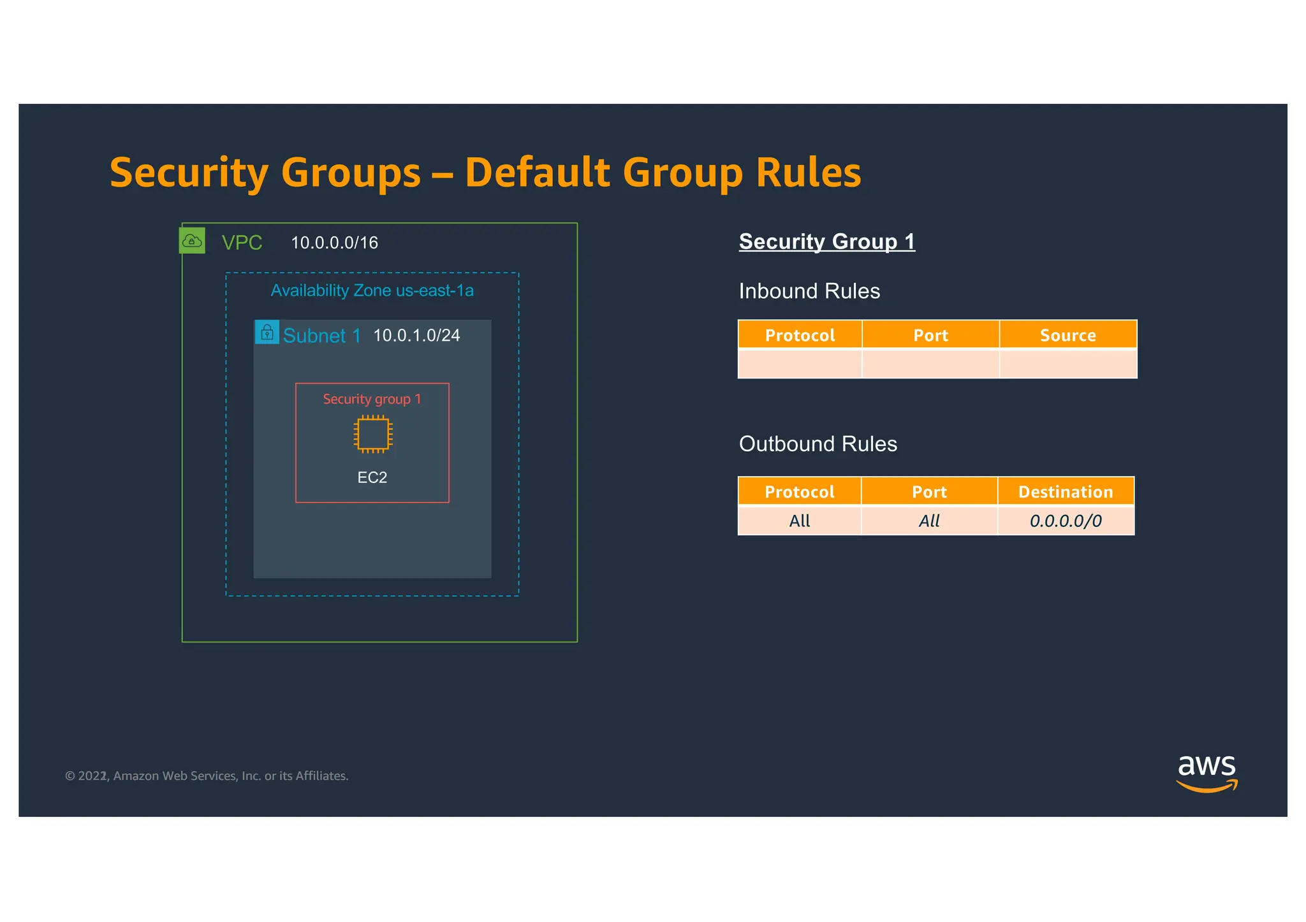The width and height of the screenshot is (1306, 922).
Task: Click the 'Inbound Rules' heading
Action: point(809,291)
